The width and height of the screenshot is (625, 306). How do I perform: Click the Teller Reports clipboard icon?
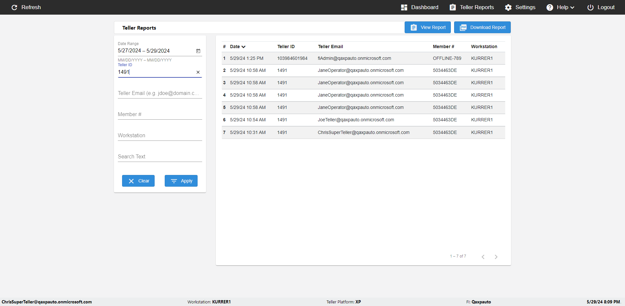pos(452,7)
